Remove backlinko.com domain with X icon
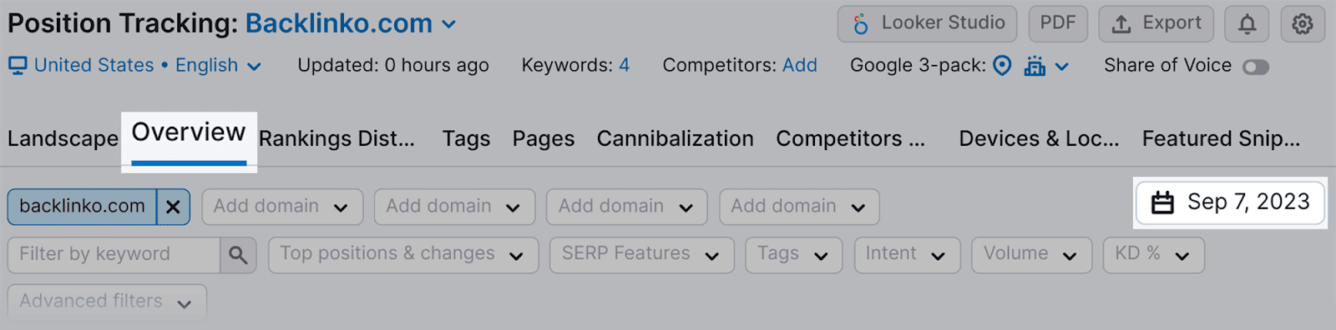 [173, 207]
